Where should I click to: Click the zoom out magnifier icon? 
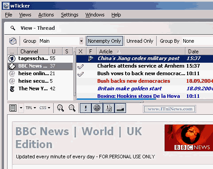[x=72, y=108]
